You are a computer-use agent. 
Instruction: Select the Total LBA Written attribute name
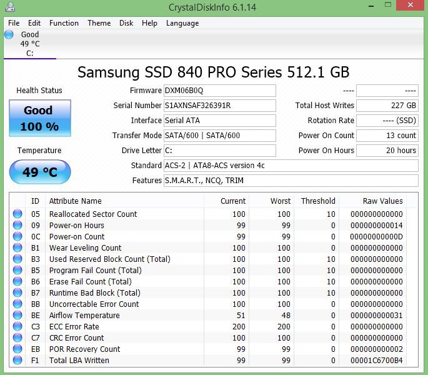tap(79, 360)
